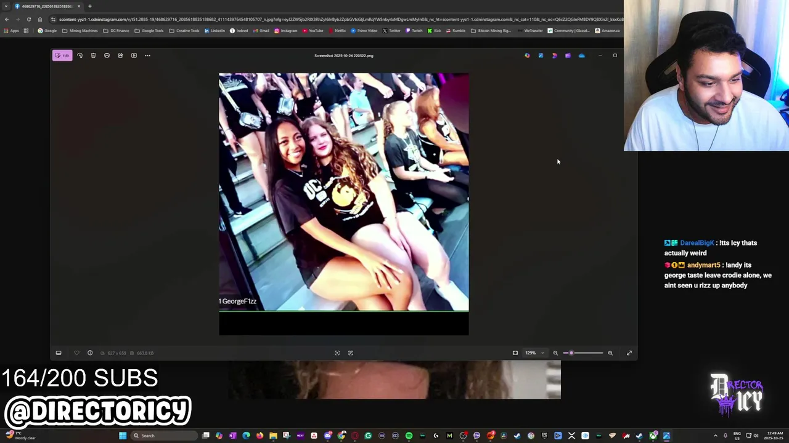Open Firefox from the taskbar
The height and width of the screenshot is (443, 789).
(x=260, y=436)
